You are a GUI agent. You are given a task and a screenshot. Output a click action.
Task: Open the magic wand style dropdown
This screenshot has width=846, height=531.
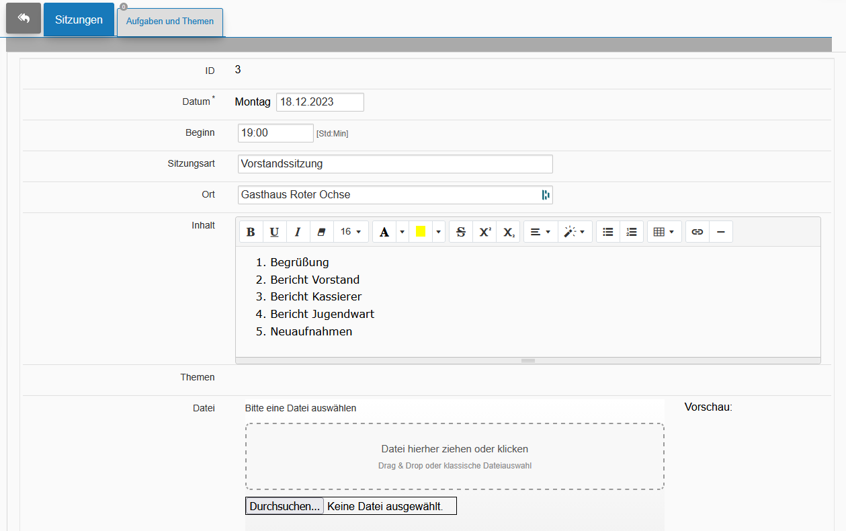pos(575,232)
